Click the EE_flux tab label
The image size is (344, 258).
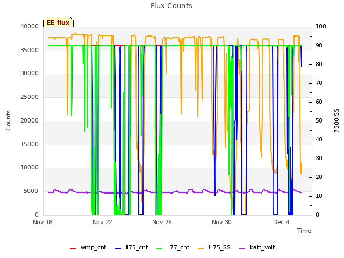(58, 23)
